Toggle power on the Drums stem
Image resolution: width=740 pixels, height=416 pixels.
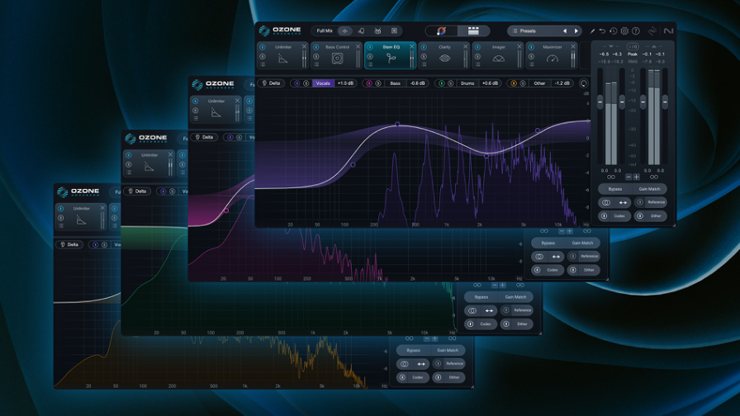coord(441,83)
